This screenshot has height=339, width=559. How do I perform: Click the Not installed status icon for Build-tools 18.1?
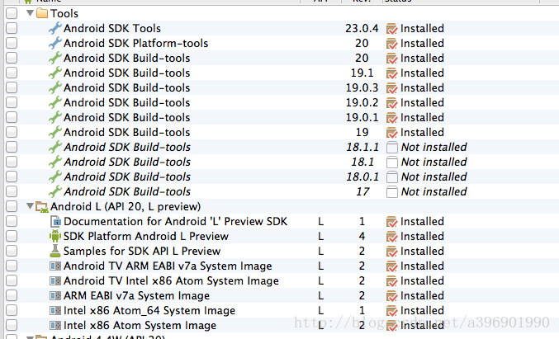click(392, 162)
